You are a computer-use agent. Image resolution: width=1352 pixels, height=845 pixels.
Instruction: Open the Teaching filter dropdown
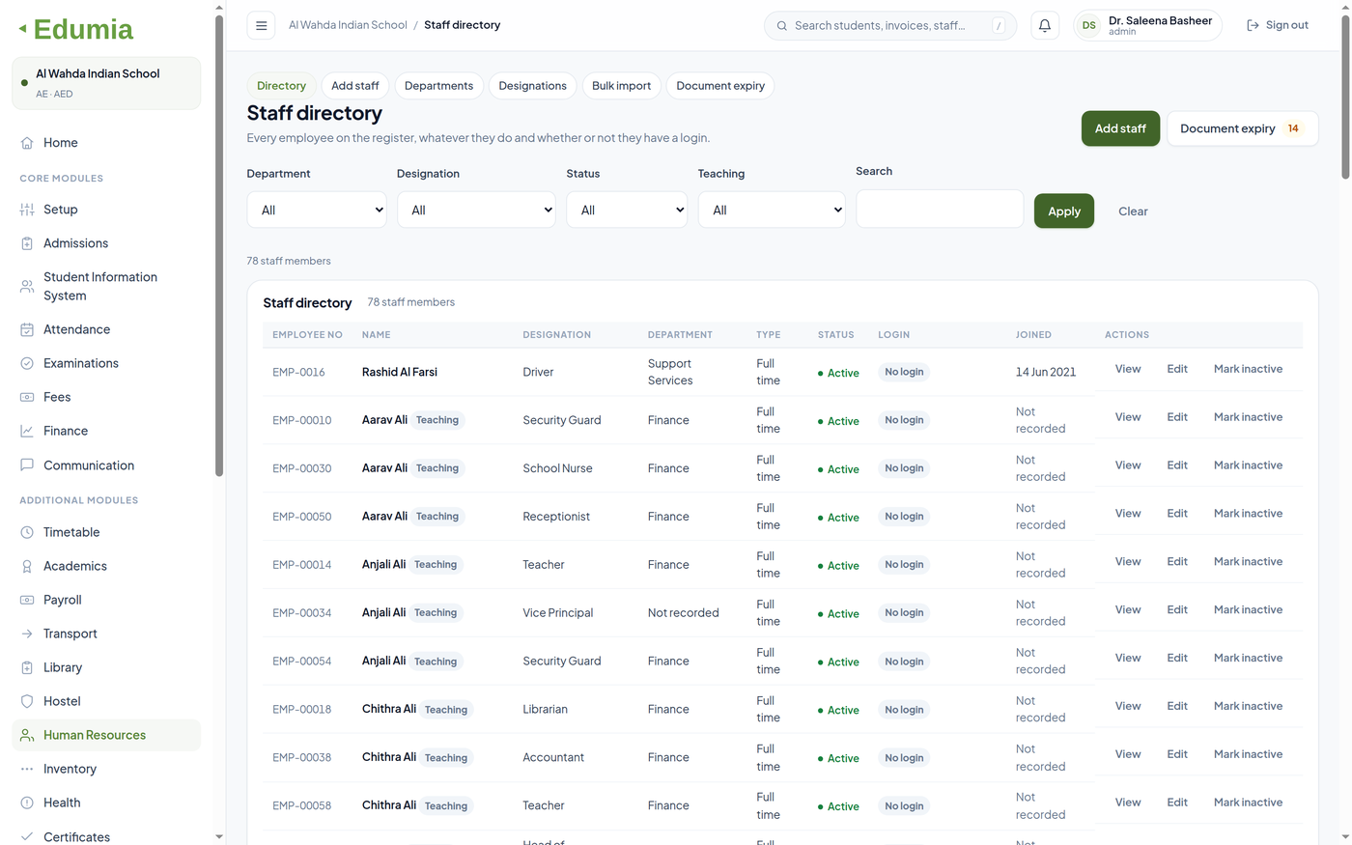[x=772, y=210]
